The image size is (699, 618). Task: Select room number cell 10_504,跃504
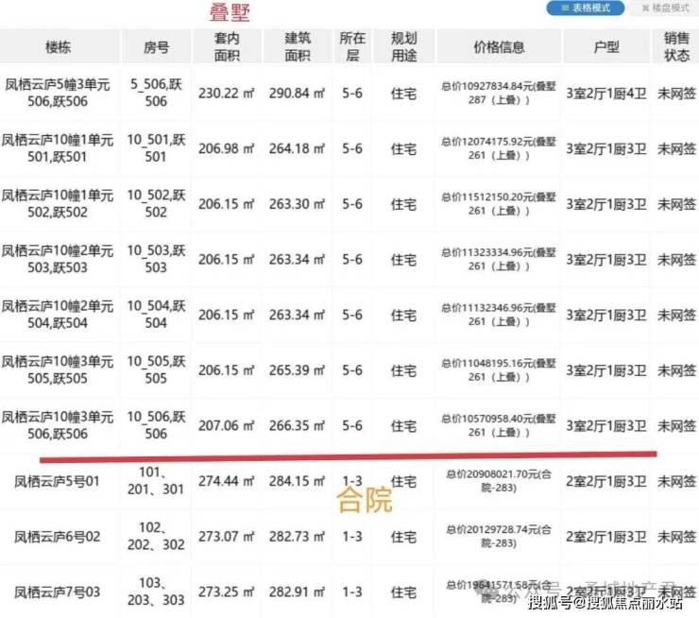156,315
